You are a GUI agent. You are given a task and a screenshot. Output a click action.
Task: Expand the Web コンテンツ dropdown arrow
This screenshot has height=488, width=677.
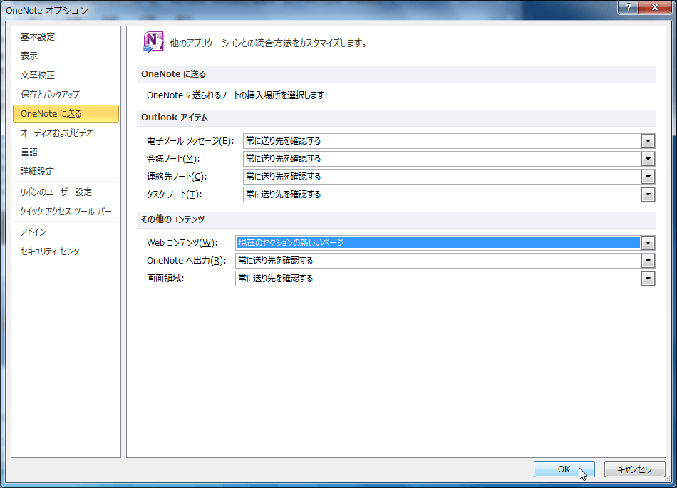(648, 243)
